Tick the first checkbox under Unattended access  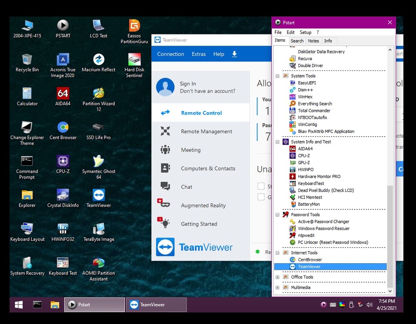click(x=261, y=186)
